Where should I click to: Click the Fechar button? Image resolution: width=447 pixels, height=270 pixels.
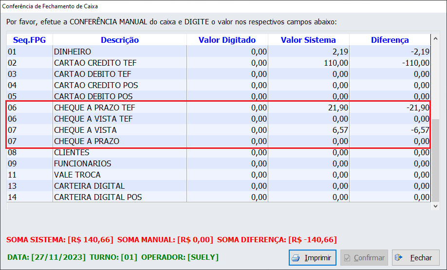[415, 258]
